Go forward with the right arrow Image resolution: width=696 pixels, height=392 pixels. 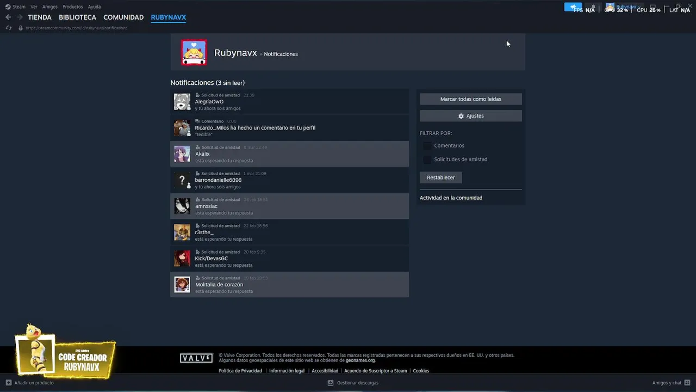click(20, 17)
